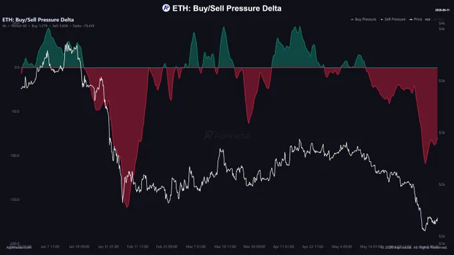The height and width of the screenshot is (255, 454).
Task: Click the Alphractal logo beside chart title
Action: tap(166, 8)
